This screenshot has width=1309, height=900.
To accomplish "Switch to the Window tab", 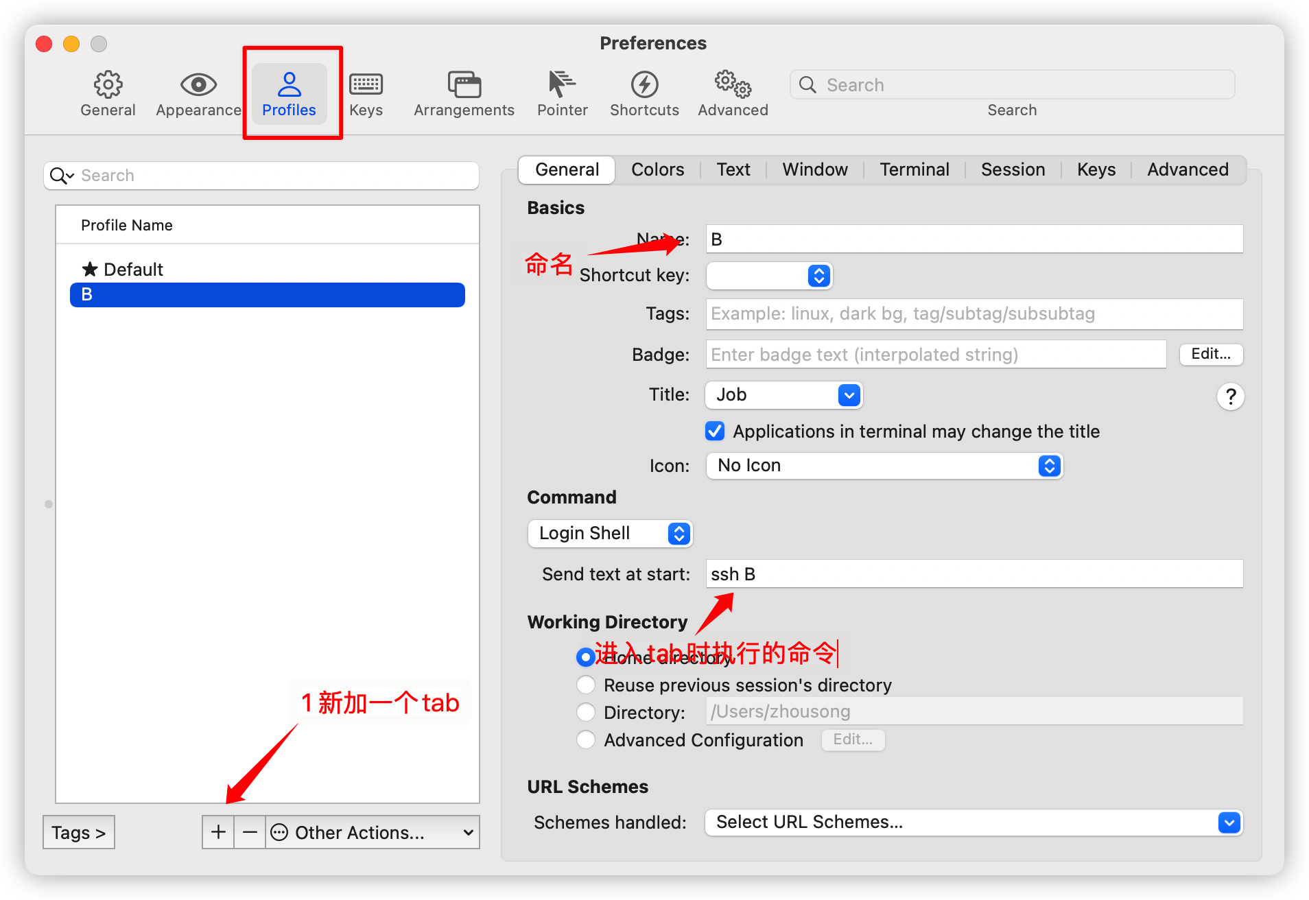I will coord(815,170).
